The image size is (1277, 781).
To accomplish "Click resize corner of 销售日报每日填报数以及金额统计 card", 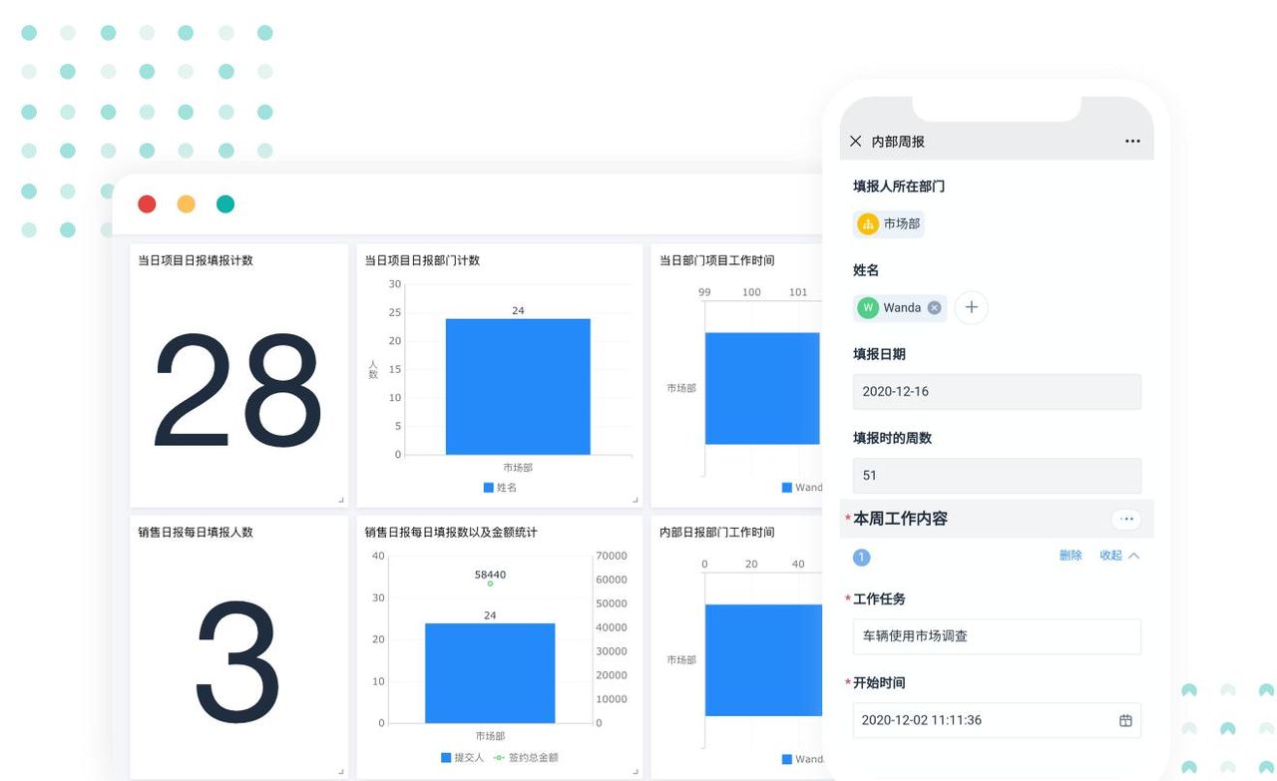I will click(x=636, y=771).
